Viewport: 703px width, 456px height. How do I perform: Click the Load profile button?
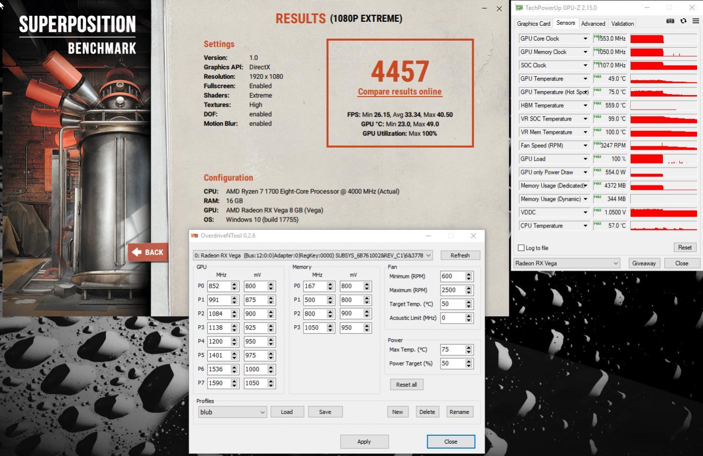pos(287,412)
